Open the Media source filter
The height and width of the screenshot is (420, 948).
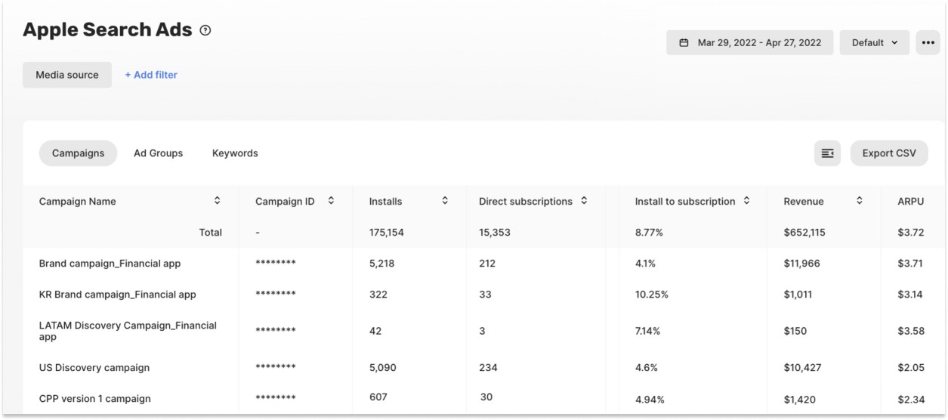67,75
